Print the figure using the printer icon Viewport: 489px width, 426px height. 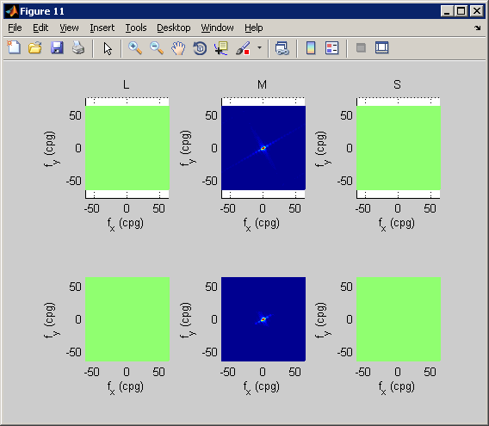point(78,48)
